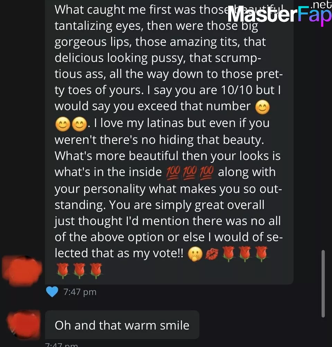The height and width of the screenshot is (347, 332).
Task: Open the blurred avatar beside the long message
Action: tap(21, 271)
